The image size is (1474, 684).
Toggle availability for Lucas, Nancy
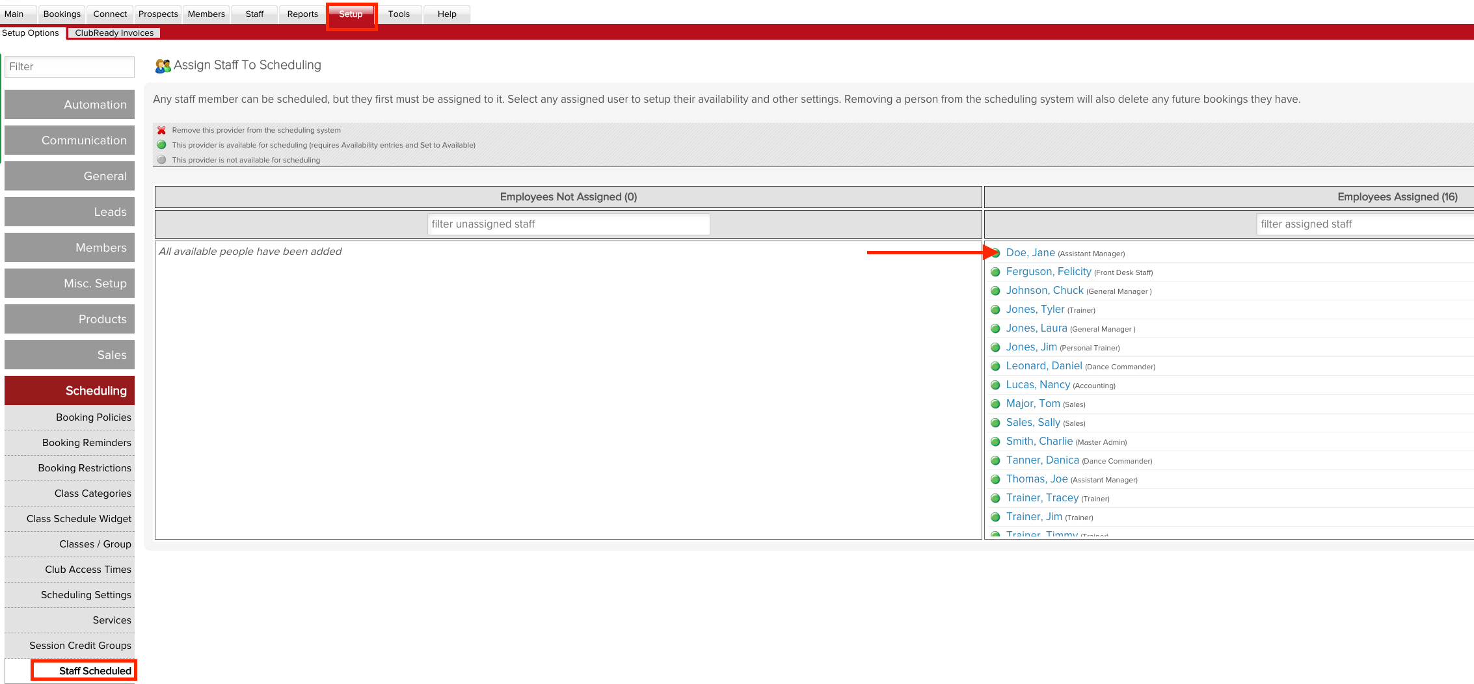click(x=995, y=385)
